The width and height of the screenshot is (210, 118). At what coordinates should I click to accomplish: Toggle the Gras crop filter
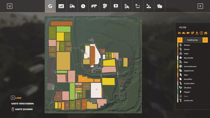[186, 96]
